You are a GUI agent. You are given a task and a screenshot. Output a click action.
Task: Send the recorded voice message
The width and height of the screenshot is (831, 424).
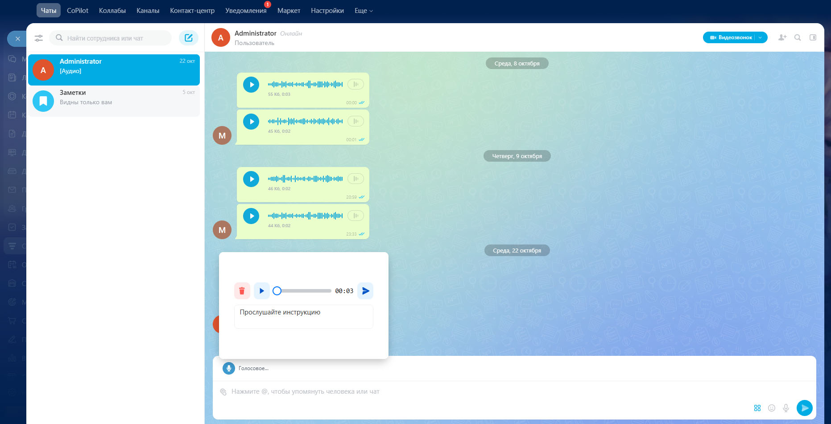365,291
